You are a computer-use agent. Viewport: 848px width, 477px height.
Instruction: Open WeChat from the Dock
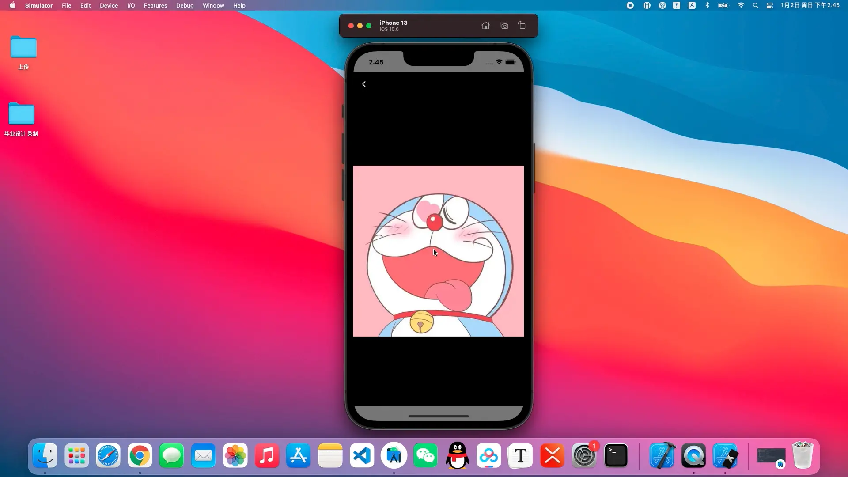(x=425, y=455)
